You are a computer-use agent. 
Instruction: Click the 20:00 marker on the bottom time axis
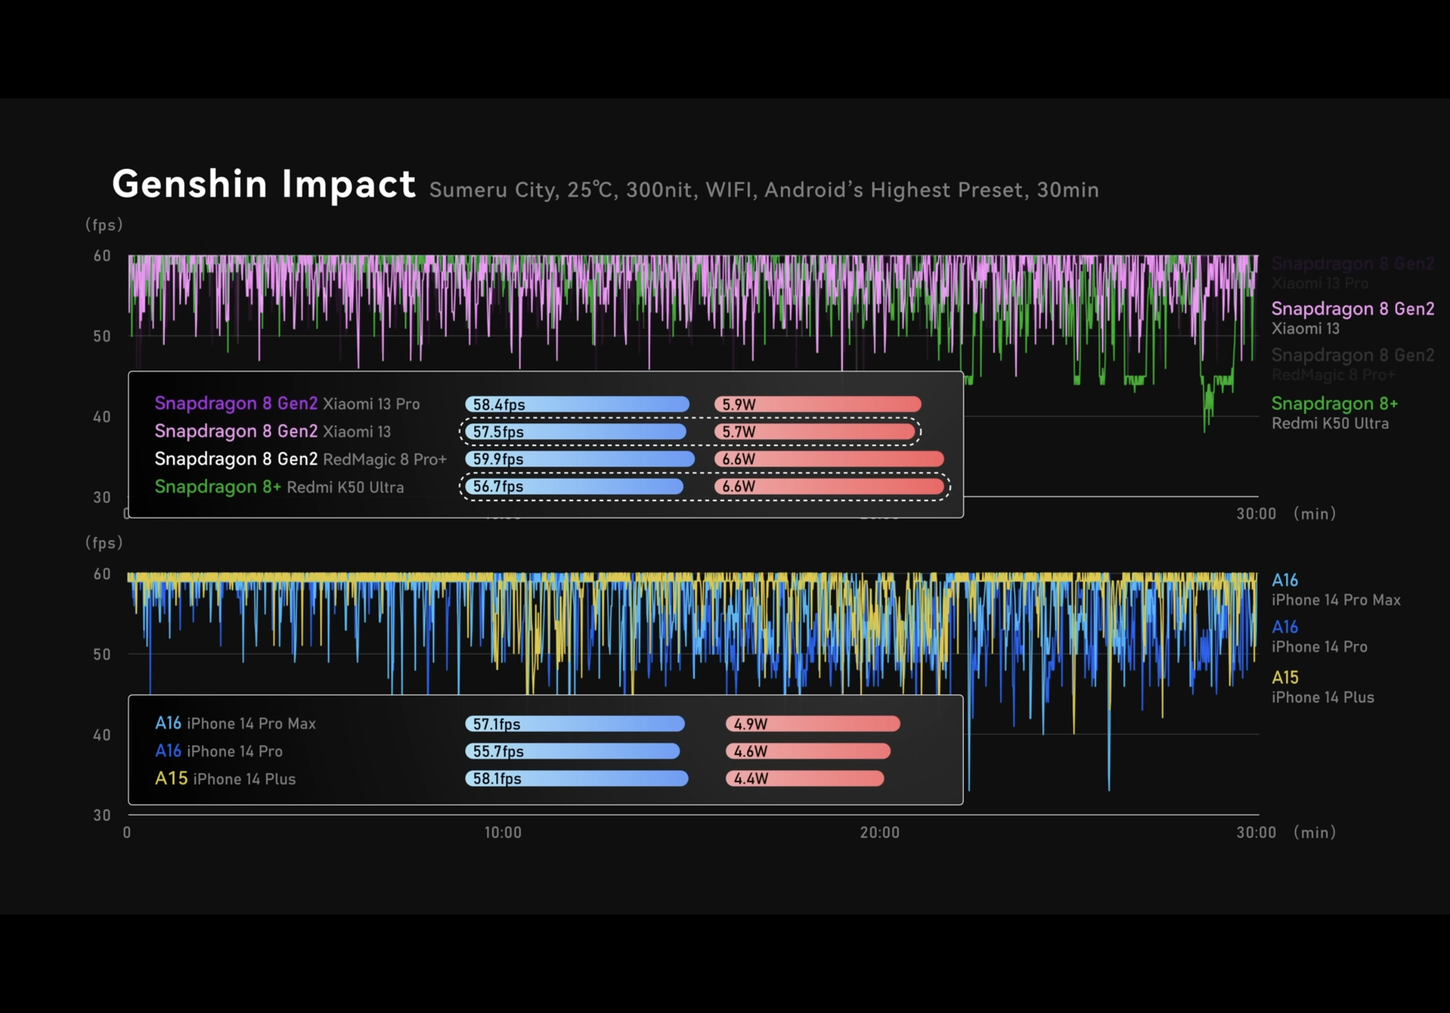pos(879,833)
